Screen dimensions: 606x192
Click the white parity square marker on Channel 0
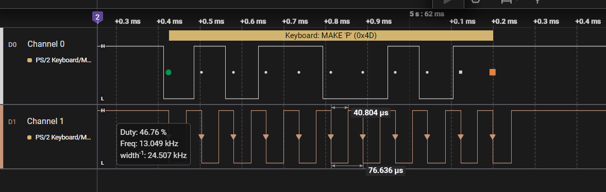click(x=460, y=72)
